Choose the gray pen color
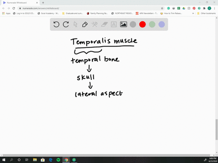Viewport: 218px width, 163px height. click(133, 24)
